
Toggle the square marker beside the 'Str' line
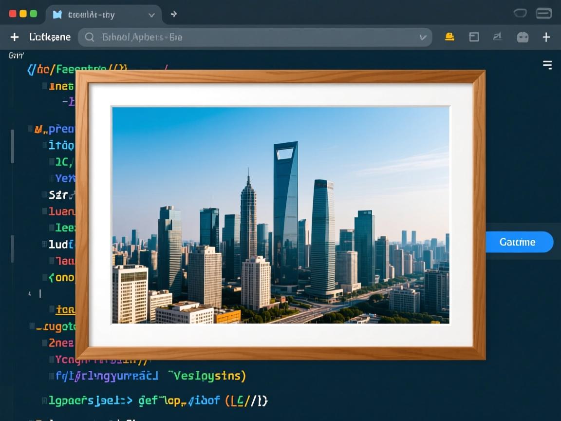(x=44, y=195)
